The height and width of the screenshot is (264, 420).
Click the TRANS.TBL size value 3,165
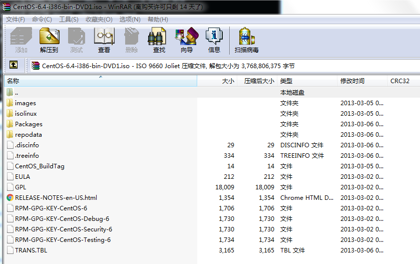pyautogui.click(x=226, y=250)
